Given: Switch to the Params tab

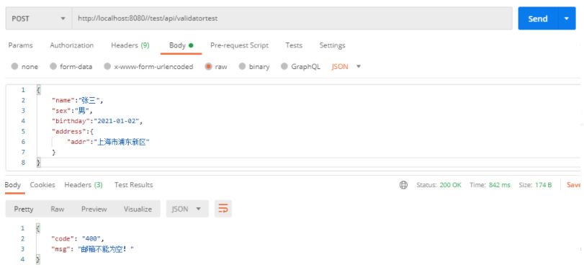Looking at the screenshot, I should point(20,45).
